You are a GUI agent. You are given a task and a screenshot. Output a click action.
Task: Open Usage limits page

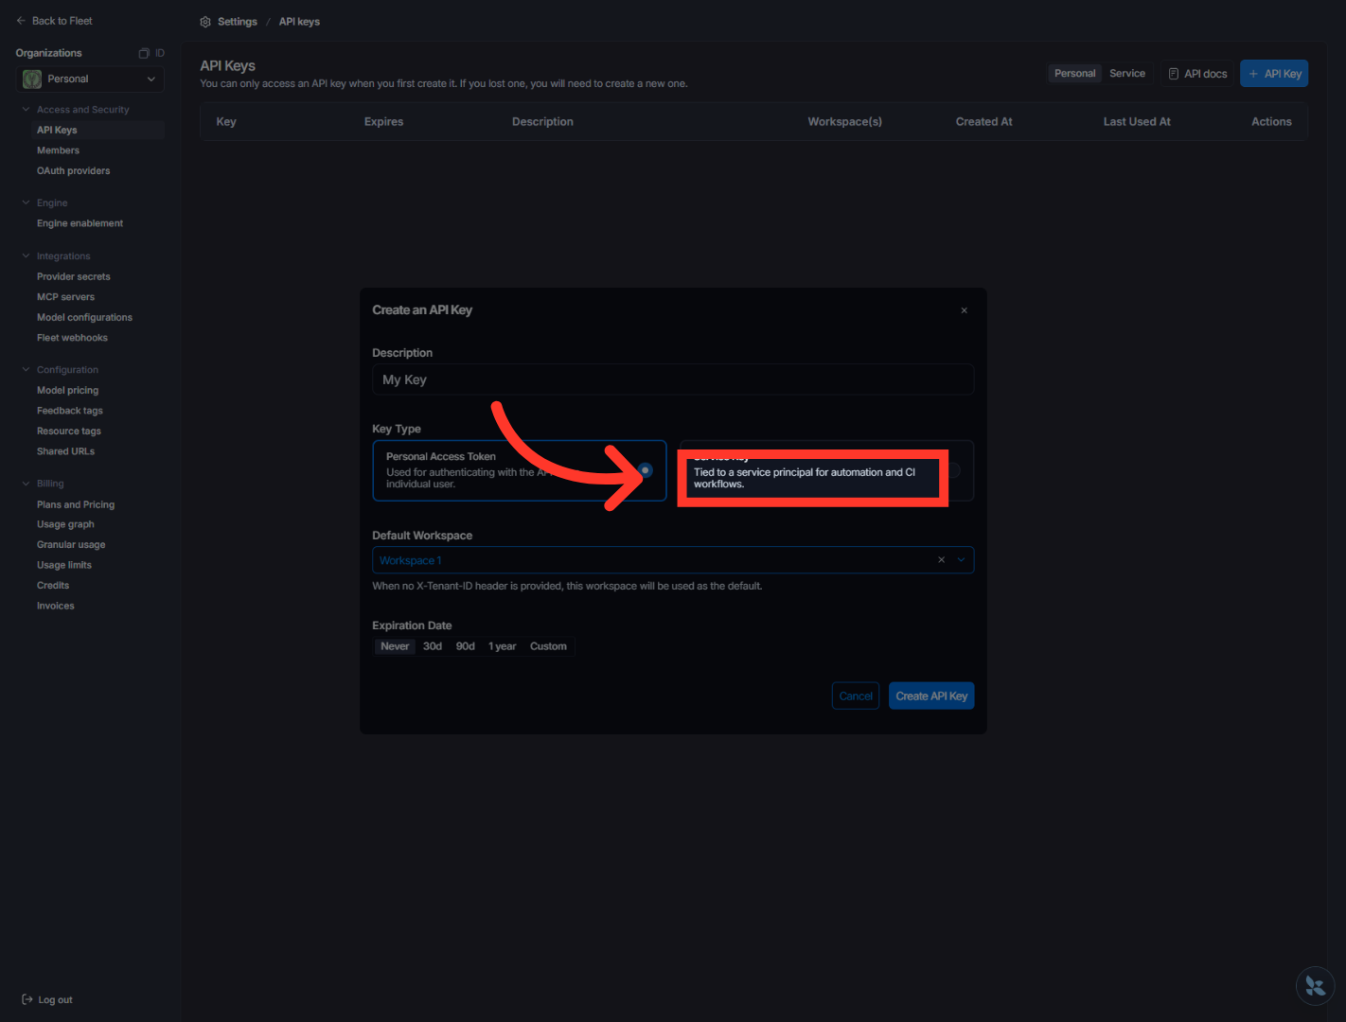pyautogui.click(x=64, y=565)
